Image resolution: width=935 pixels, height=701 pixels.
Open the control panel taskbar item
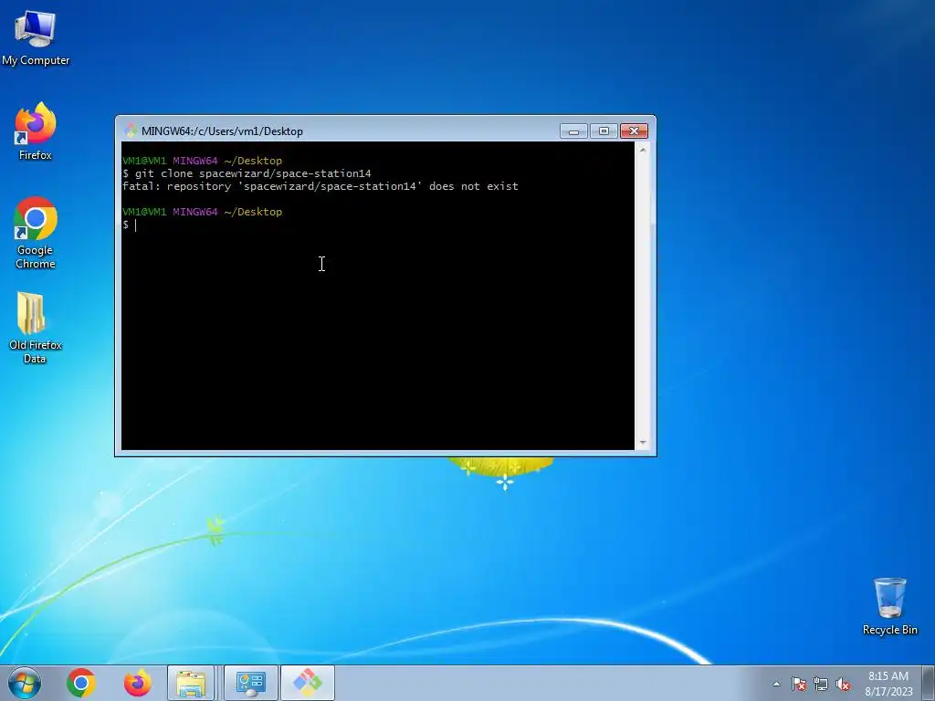pyautogui.click(x=250, y=683)
